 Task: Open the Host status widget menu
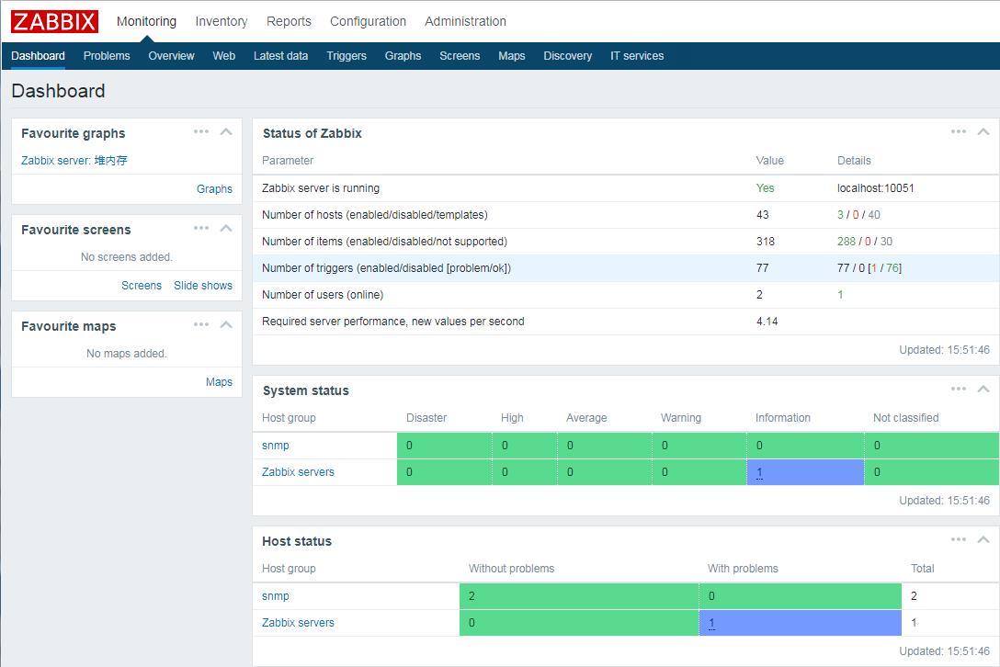tap(958, 539)
